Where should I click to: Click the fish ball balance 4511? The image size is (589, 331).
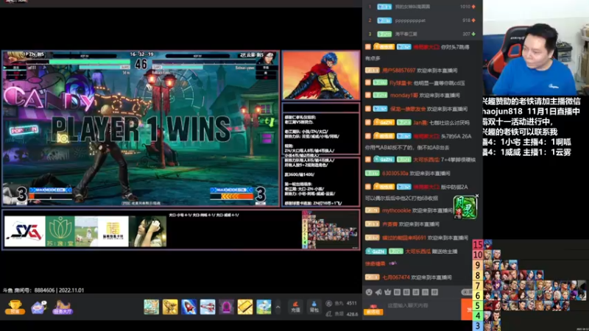tap(342, 303)
